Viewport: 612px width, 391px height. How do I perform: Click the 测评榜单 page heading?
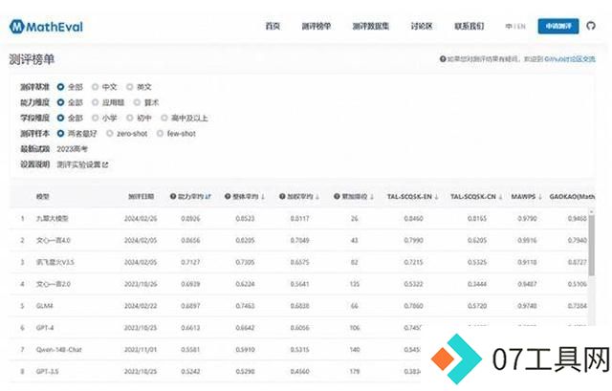pos(32,59)
